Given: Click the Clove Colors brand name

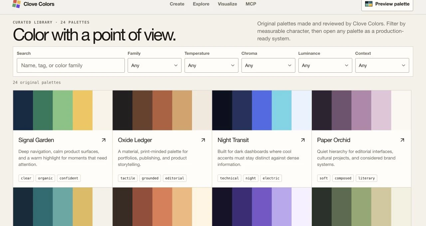Looking at the screenshot, I should (39, 4).
